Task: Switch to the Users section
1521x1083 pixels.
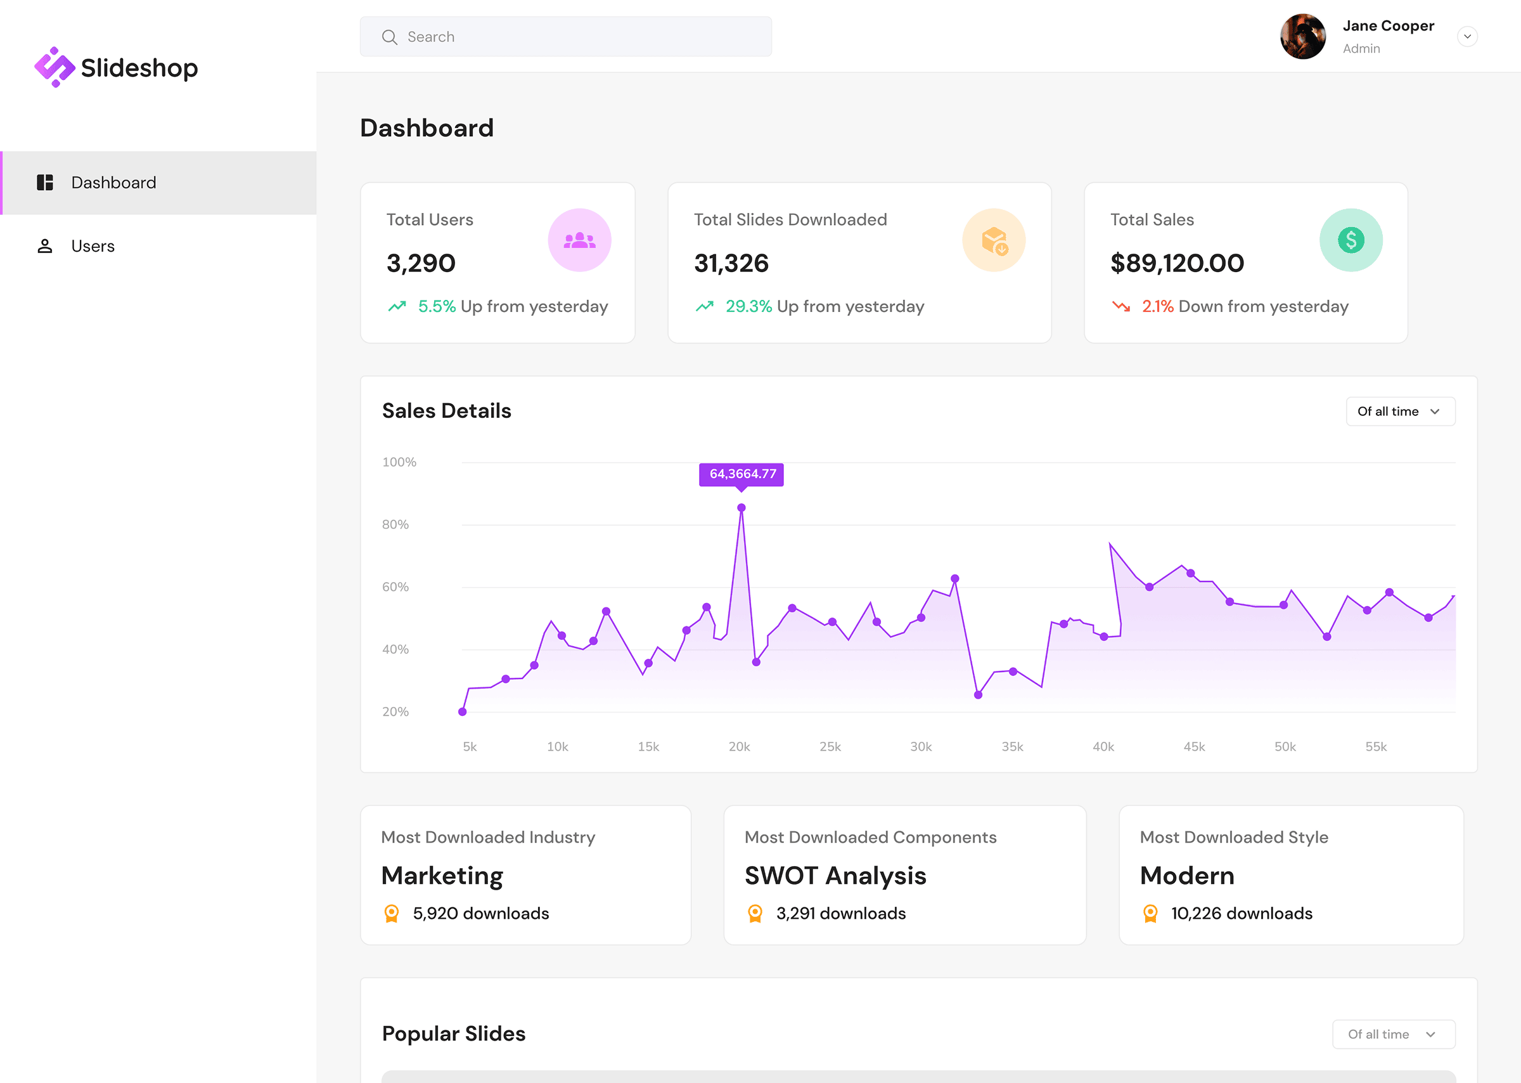Action: coord(93,245)
